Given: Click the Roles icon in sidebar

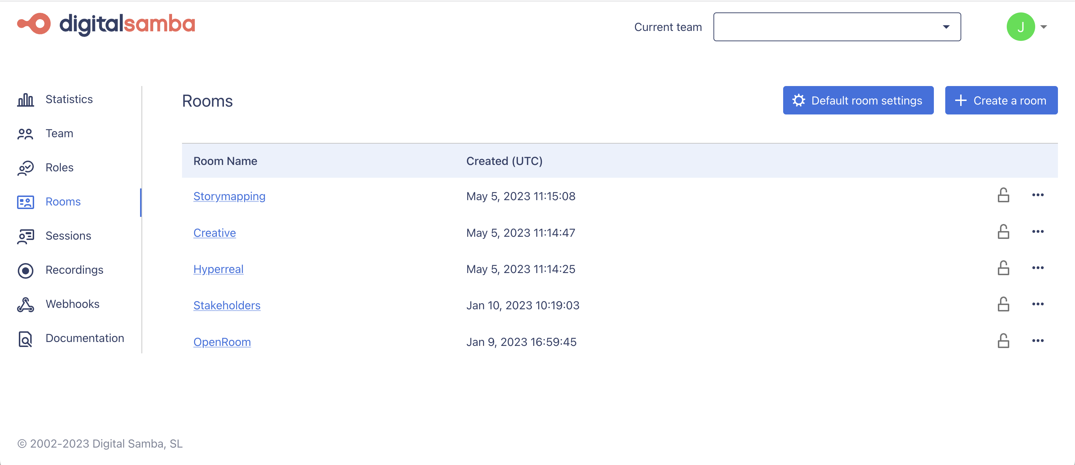Looking at the screenshot, I should click(26, 168).
